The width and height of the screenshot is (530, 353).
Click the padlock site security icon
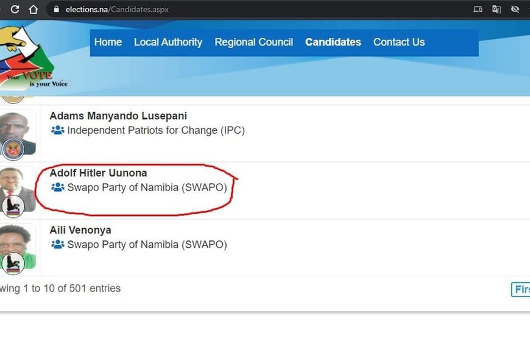point(57,9)
